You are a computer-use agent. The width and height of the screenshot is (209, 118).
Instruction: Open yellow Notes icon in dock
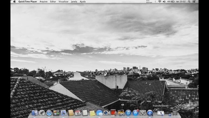pos(92,113)
